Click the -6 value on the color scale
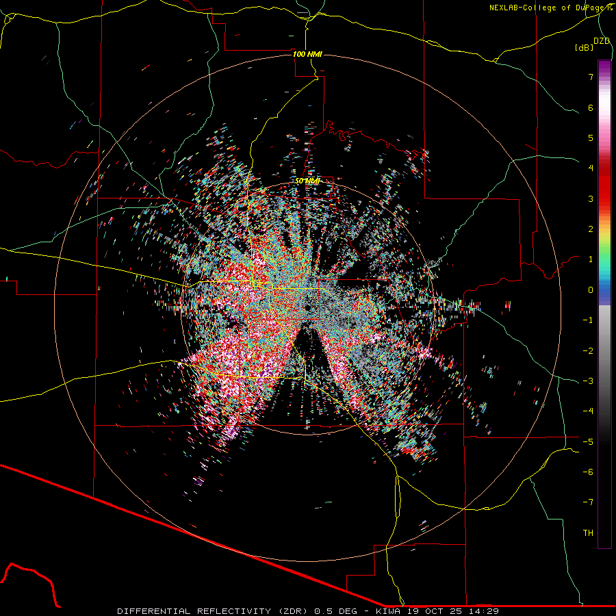The width and height of the screenshot is (616, 616). pyautogui.click(x=588, y=472)
